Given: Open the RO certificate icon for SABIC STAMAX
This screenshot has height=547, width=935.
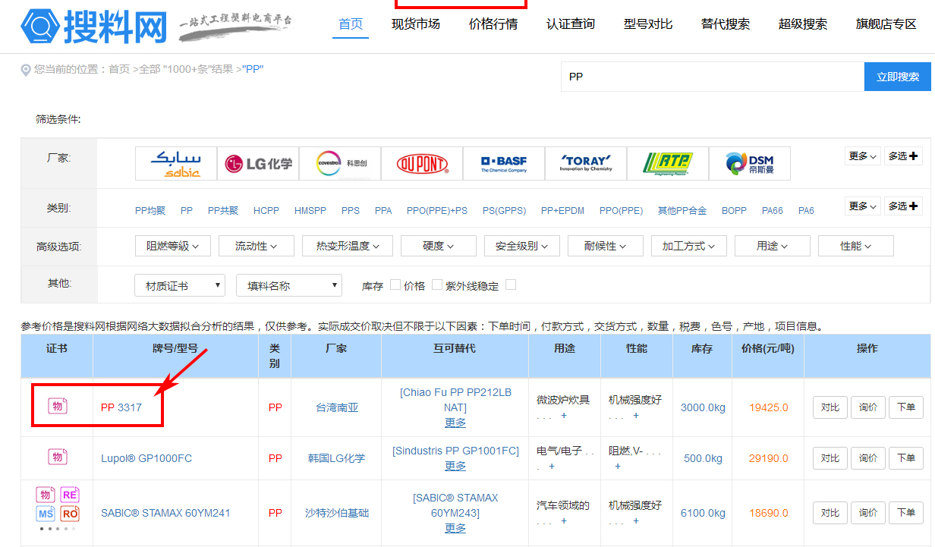Looking at the screenshot, I should (x=70, y=514).
